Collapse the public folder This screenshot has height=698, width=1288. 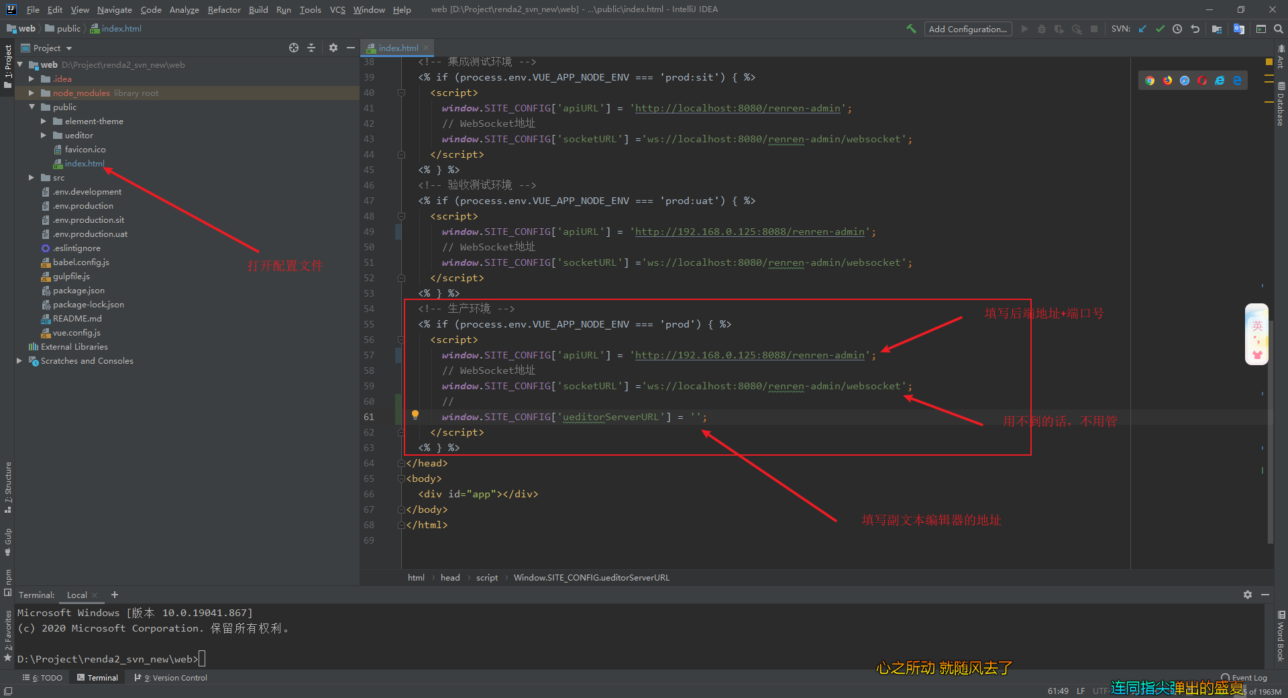(x=32, y=107)
